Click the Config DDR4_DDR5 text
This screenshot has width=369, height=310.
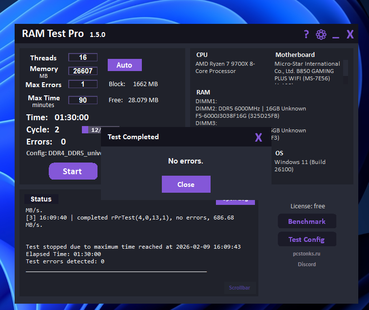(63, 153)
